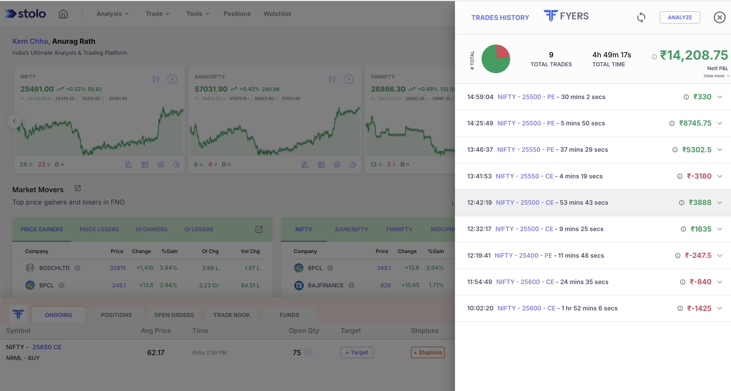Expand the 10:02:20 trade row chevron
Viewport: 731px width, 391px height.
pos(719,308)
